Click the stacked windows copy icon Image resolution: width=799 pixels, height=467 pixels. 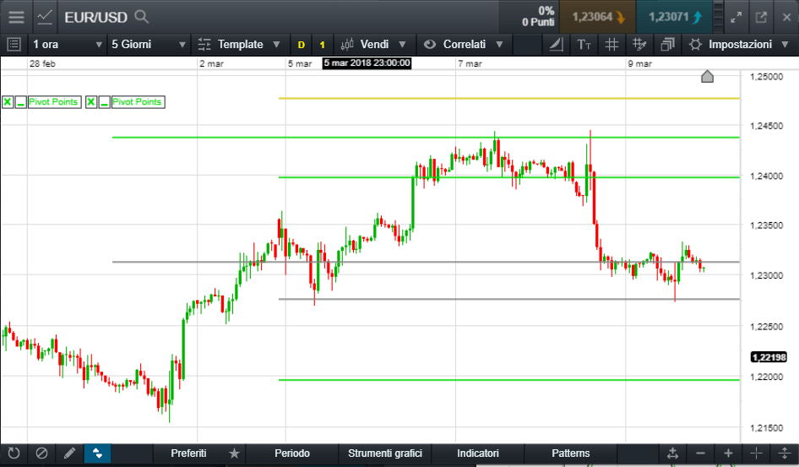pos(667,45)
